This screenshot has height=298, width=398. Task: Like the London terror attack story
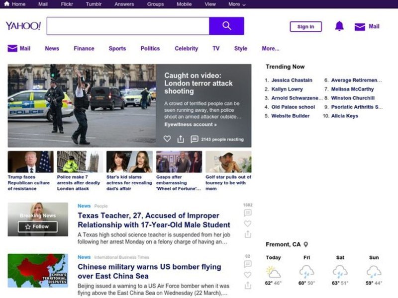167,139
